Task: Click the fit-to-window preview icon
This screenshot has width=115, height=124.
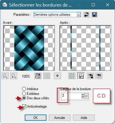Action: (38, 76)
